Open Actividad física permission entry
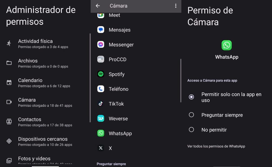The height and width of the screenshot is (167, 272). click(45, 44)
